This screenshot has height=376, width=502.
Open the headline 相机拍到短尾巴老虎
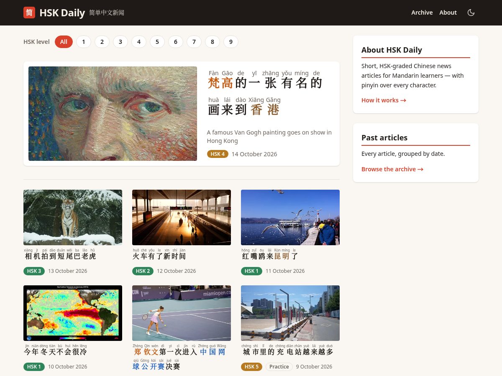click(x=60, y=254)
